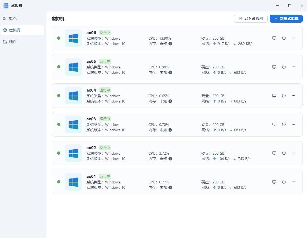Select 虚拟机 in the sidebar
The width and height of the screenshot is (307, 238).
click(15, 30)
